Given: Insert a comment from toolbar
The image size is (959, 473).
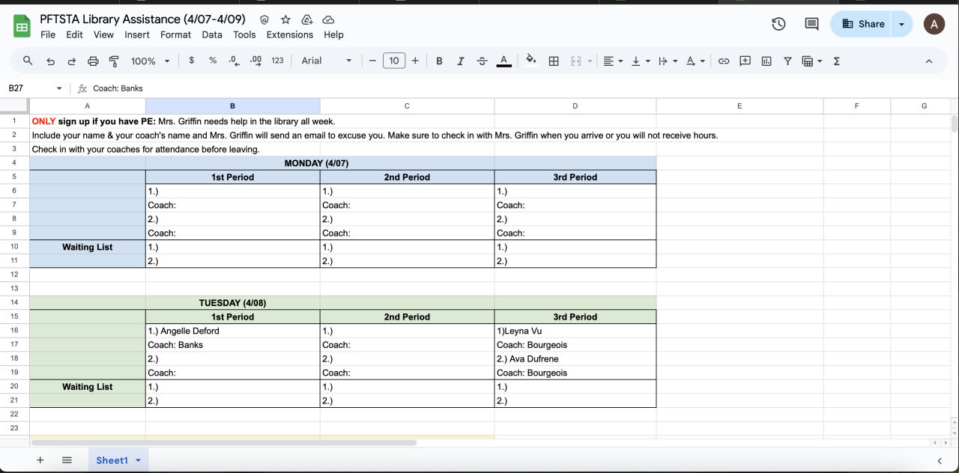Looking at the screenshot, I should 745,61.
